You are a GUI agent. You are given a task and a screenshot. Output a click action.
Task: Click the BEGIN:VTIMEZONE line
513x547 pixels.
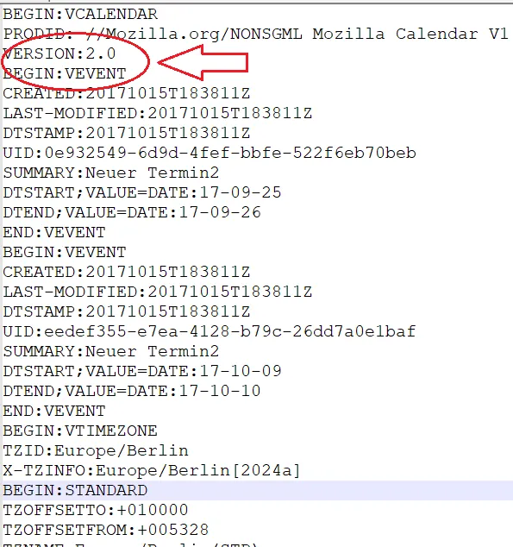click(80, 431)
